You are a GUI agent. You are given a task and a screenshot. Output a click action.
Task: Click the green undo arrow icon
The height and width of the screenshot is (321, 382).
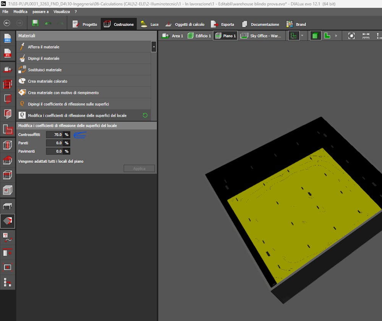click(48, 24)
